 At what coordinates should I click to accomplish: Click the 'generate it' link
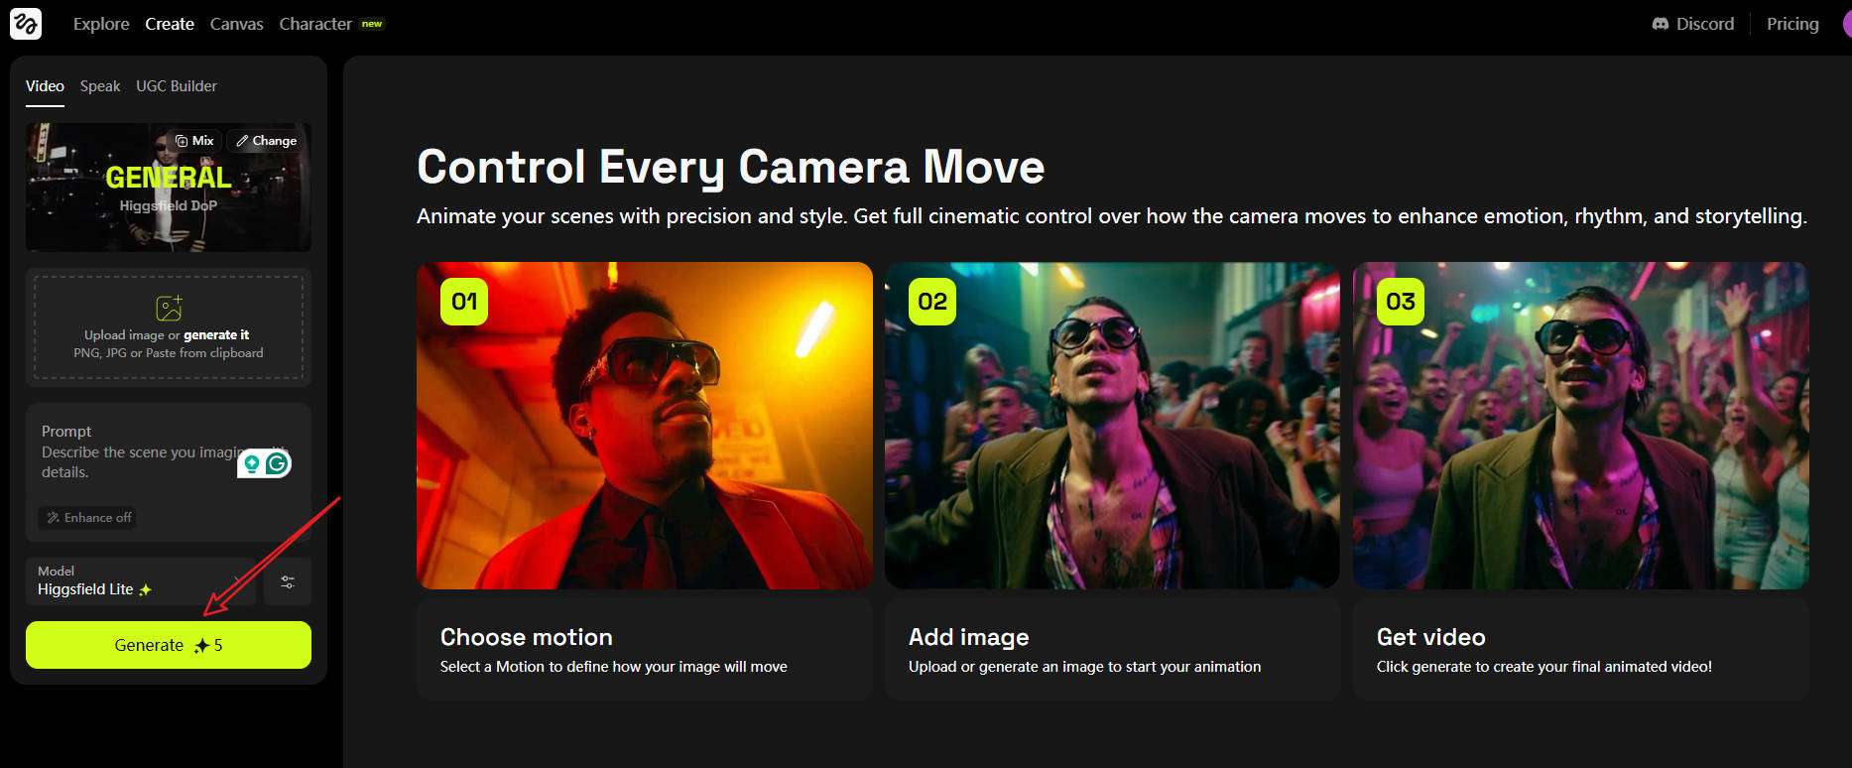pyautogui.click(x=216, y=335)
